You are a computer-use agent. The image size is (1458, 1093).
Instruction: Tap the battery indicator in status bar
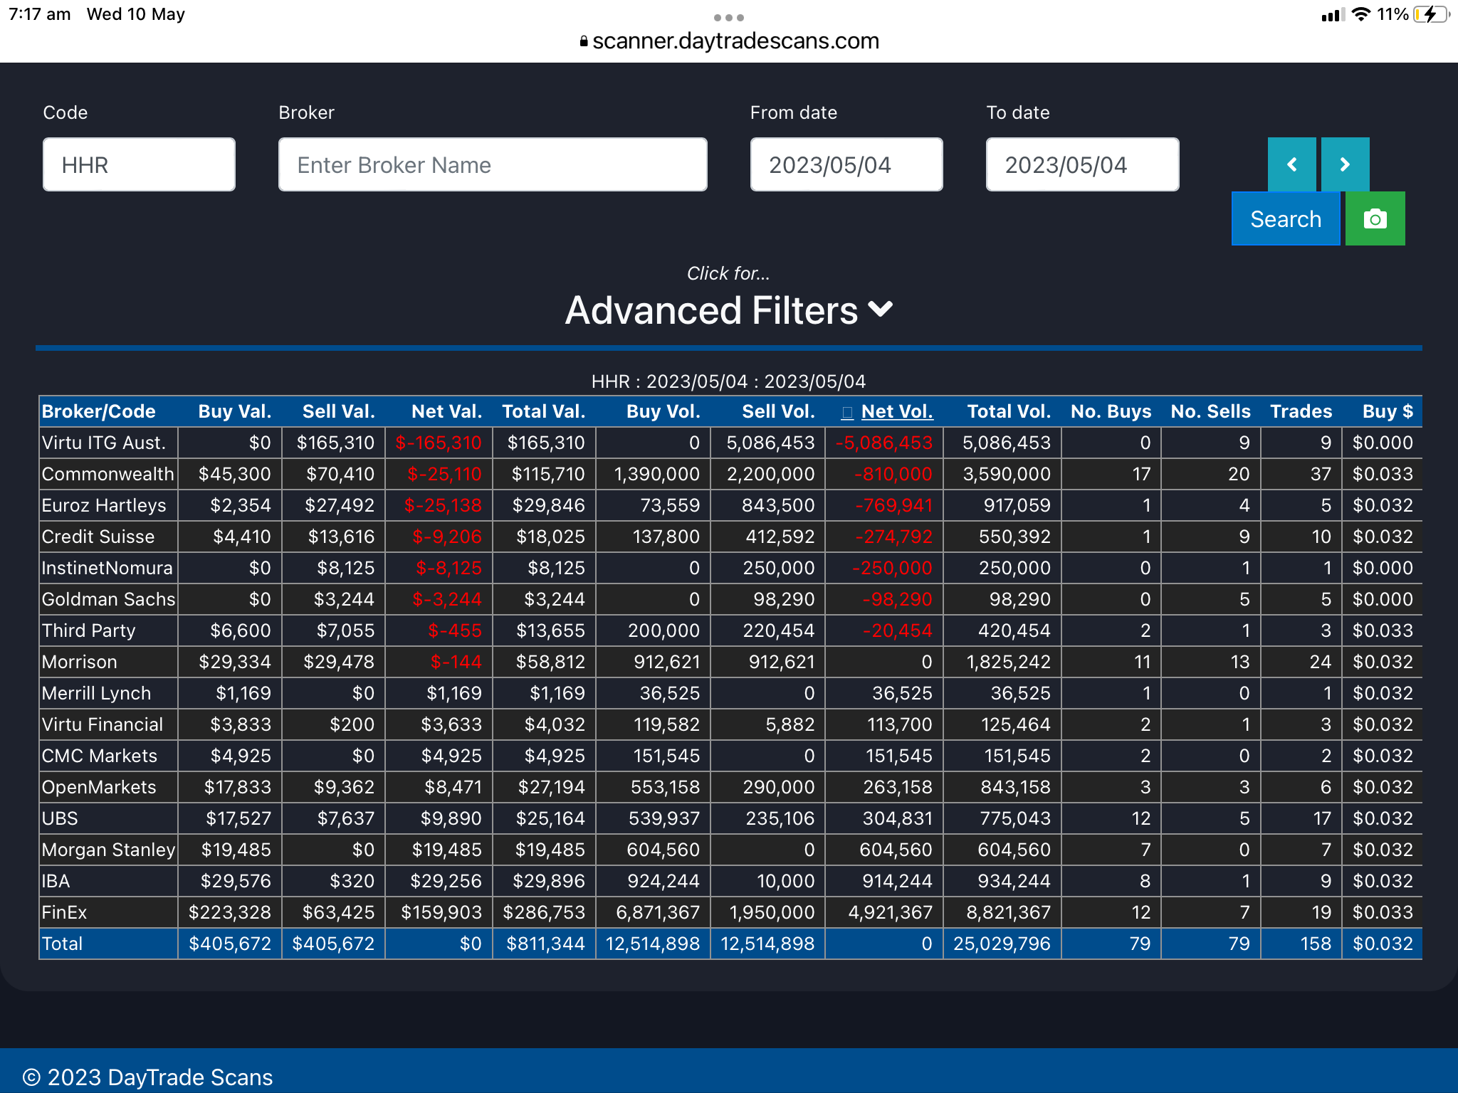[x=1430, y=14]
